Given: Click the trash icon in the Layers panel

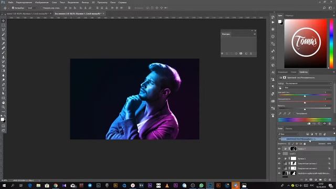Looking at the screenshot, I should point(330,180).
